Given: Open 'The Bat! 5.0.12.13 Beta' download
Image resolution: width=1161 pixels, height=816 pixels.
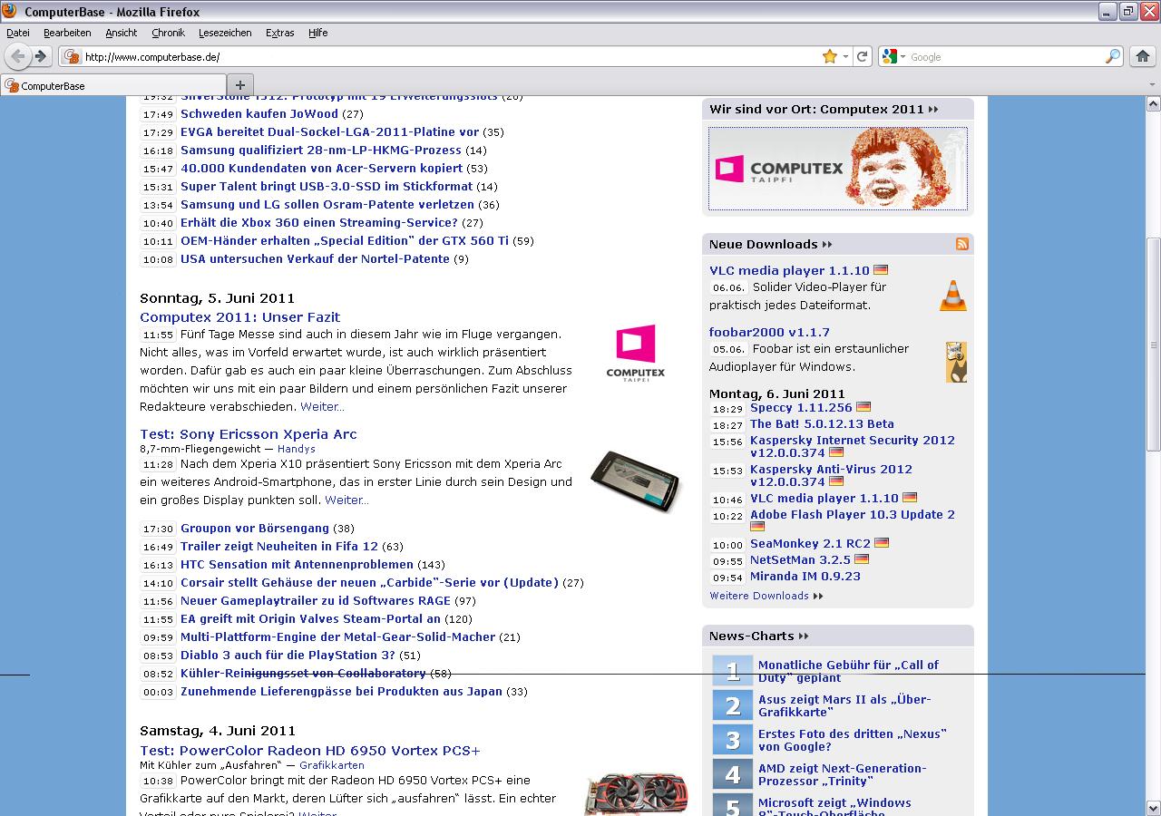Looking at the screenshot, I should pyautogui.click(x=822, y=424).
